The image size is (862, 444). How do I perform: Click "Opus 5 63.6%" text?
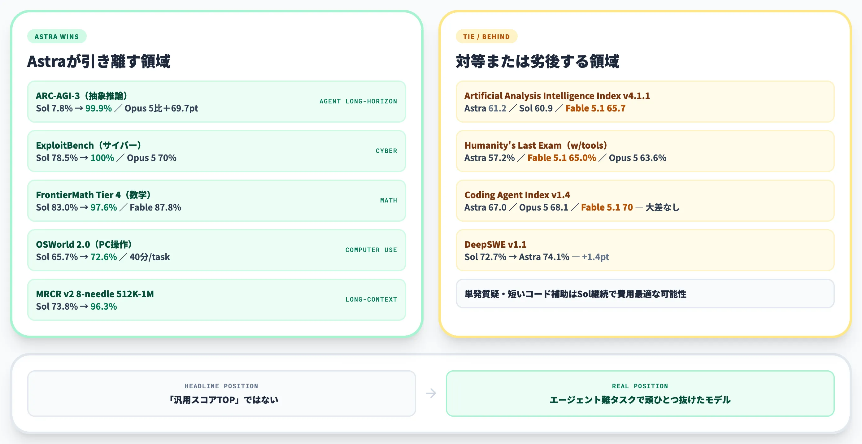[x=638, y=158]
